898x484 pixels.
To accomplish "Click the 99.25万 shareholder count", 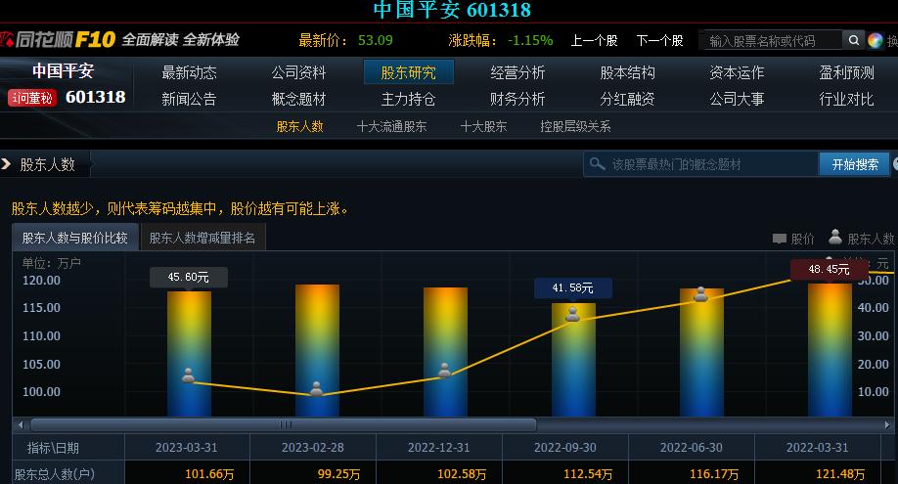I will point(339,474).
